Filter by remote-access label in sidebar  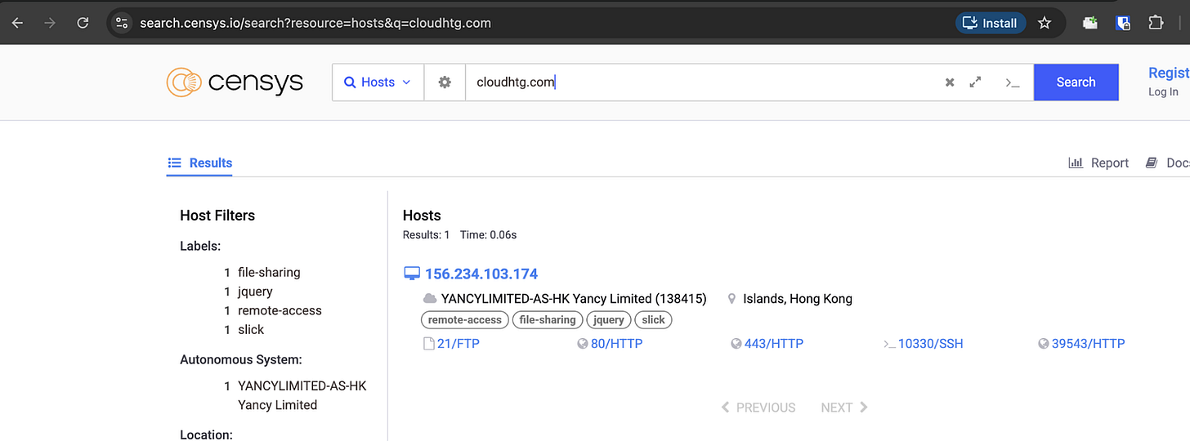(x=280, y=310)
